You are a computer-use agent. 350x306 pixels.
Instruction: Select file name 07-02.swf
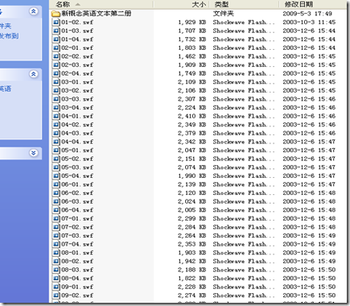tap(77, 227)
